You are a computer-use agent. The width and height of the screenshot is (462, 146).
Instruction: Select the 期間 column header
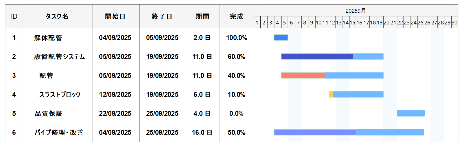tap(203, 16)
